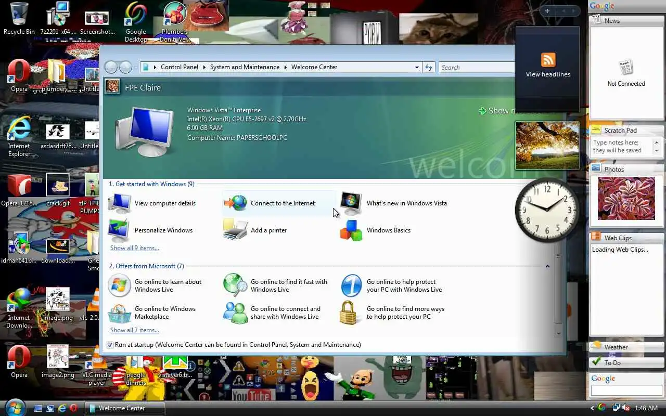The image size is (666, 416).
Task: Collapse Offers from Microsoft section
Action: 547,266
